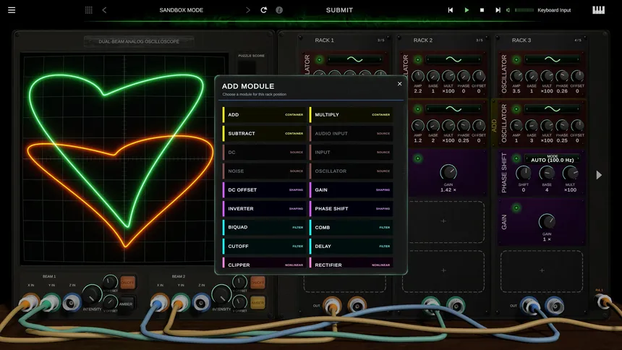Screen dimensions: 622x350
Task: Open Phase Shift mode AUTO selector
Action: click(x=552, y=159)
